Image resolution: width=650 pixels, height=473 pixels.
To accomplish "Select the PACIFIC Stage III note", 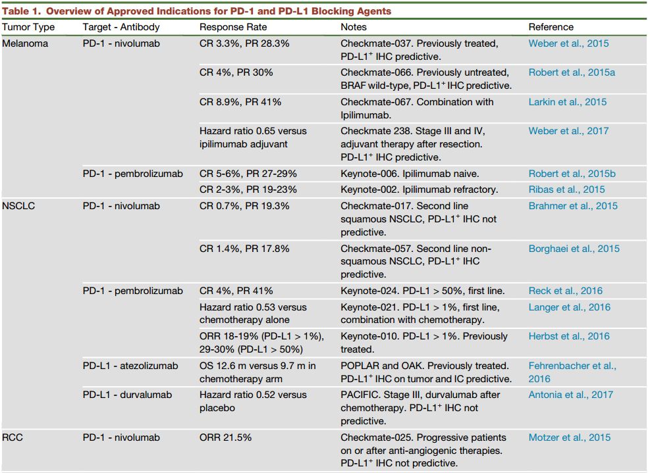I will point(420,408).
